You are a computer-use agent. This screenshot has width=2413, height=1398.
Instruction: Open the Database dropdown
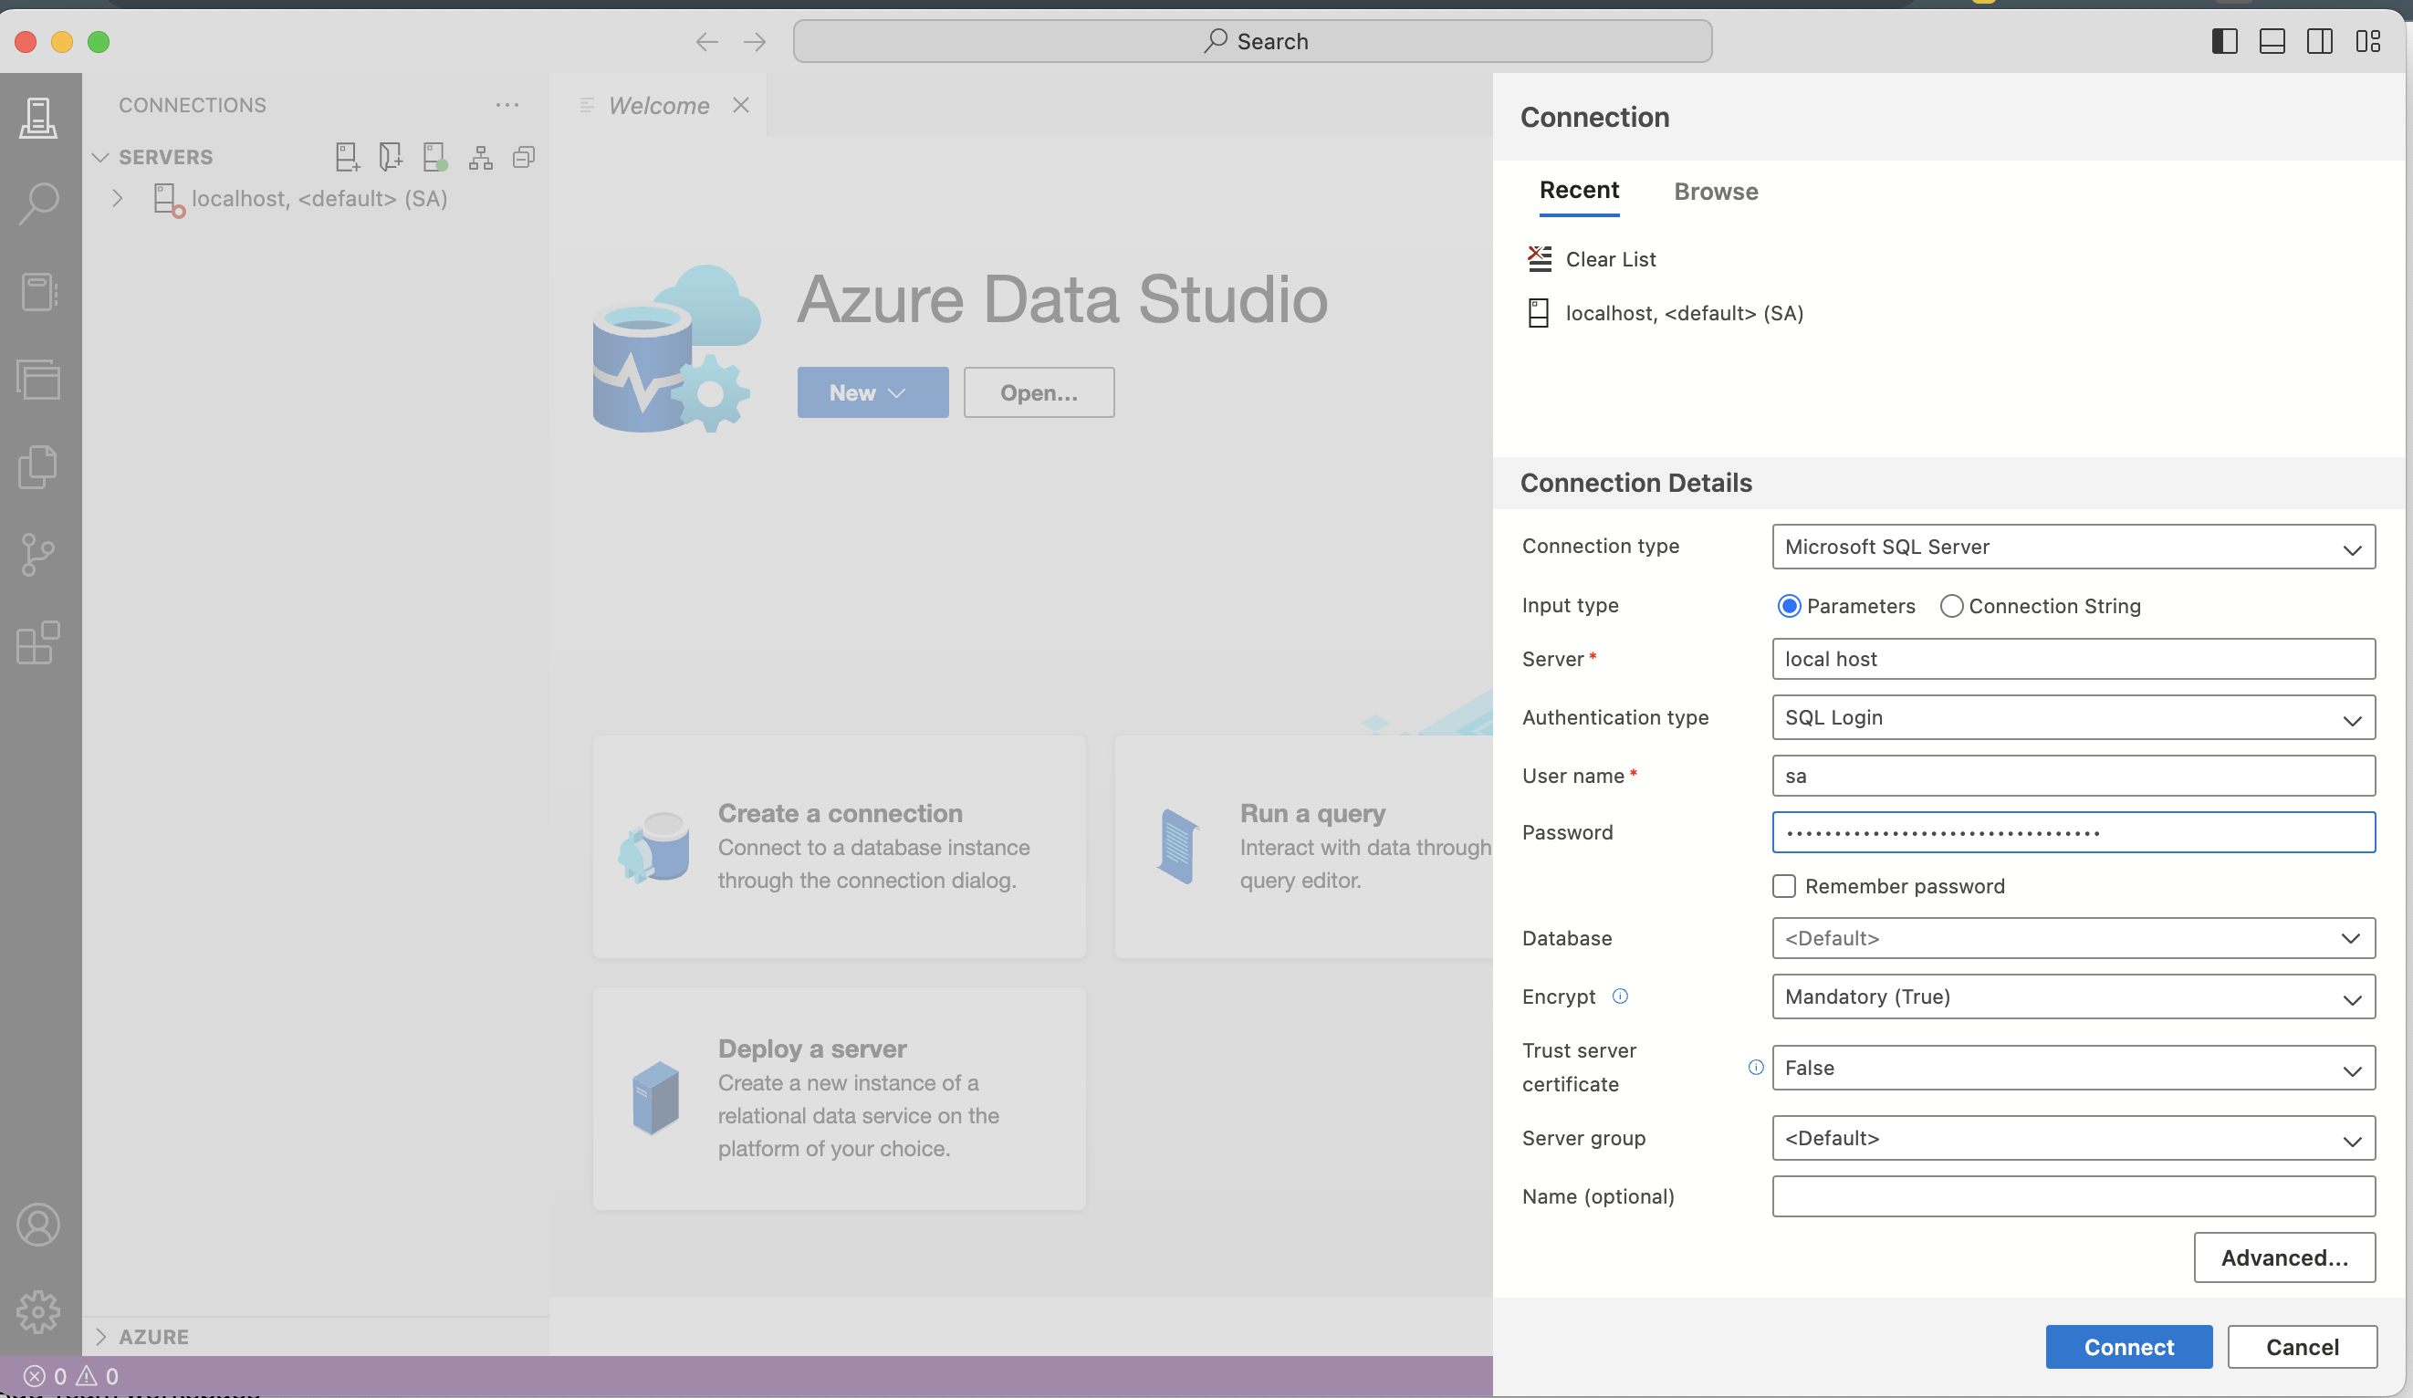pos(2074,938)
